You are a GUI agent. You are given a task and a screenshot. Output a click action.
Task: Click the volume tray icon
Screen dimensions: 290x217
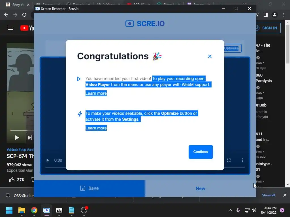[x=254, y=210]
